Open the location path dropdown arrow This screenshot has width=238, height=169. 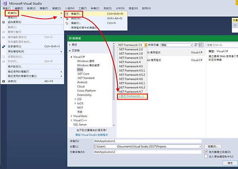point(200,146)
